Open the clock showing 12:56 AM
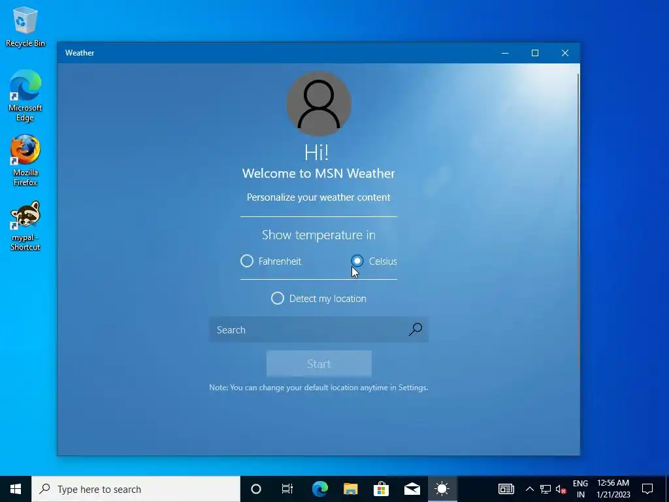The image size is (669, 502). [x=613, y=489]
